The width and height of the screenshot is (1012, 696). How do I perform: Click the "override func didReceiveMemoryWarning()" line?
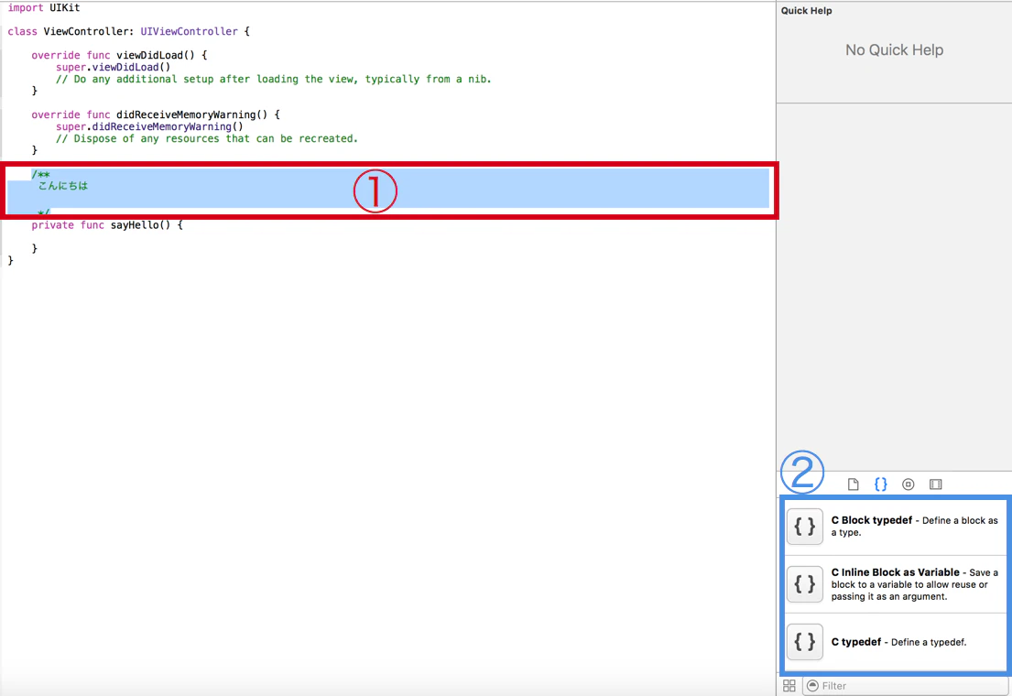[x=156, y=114]
